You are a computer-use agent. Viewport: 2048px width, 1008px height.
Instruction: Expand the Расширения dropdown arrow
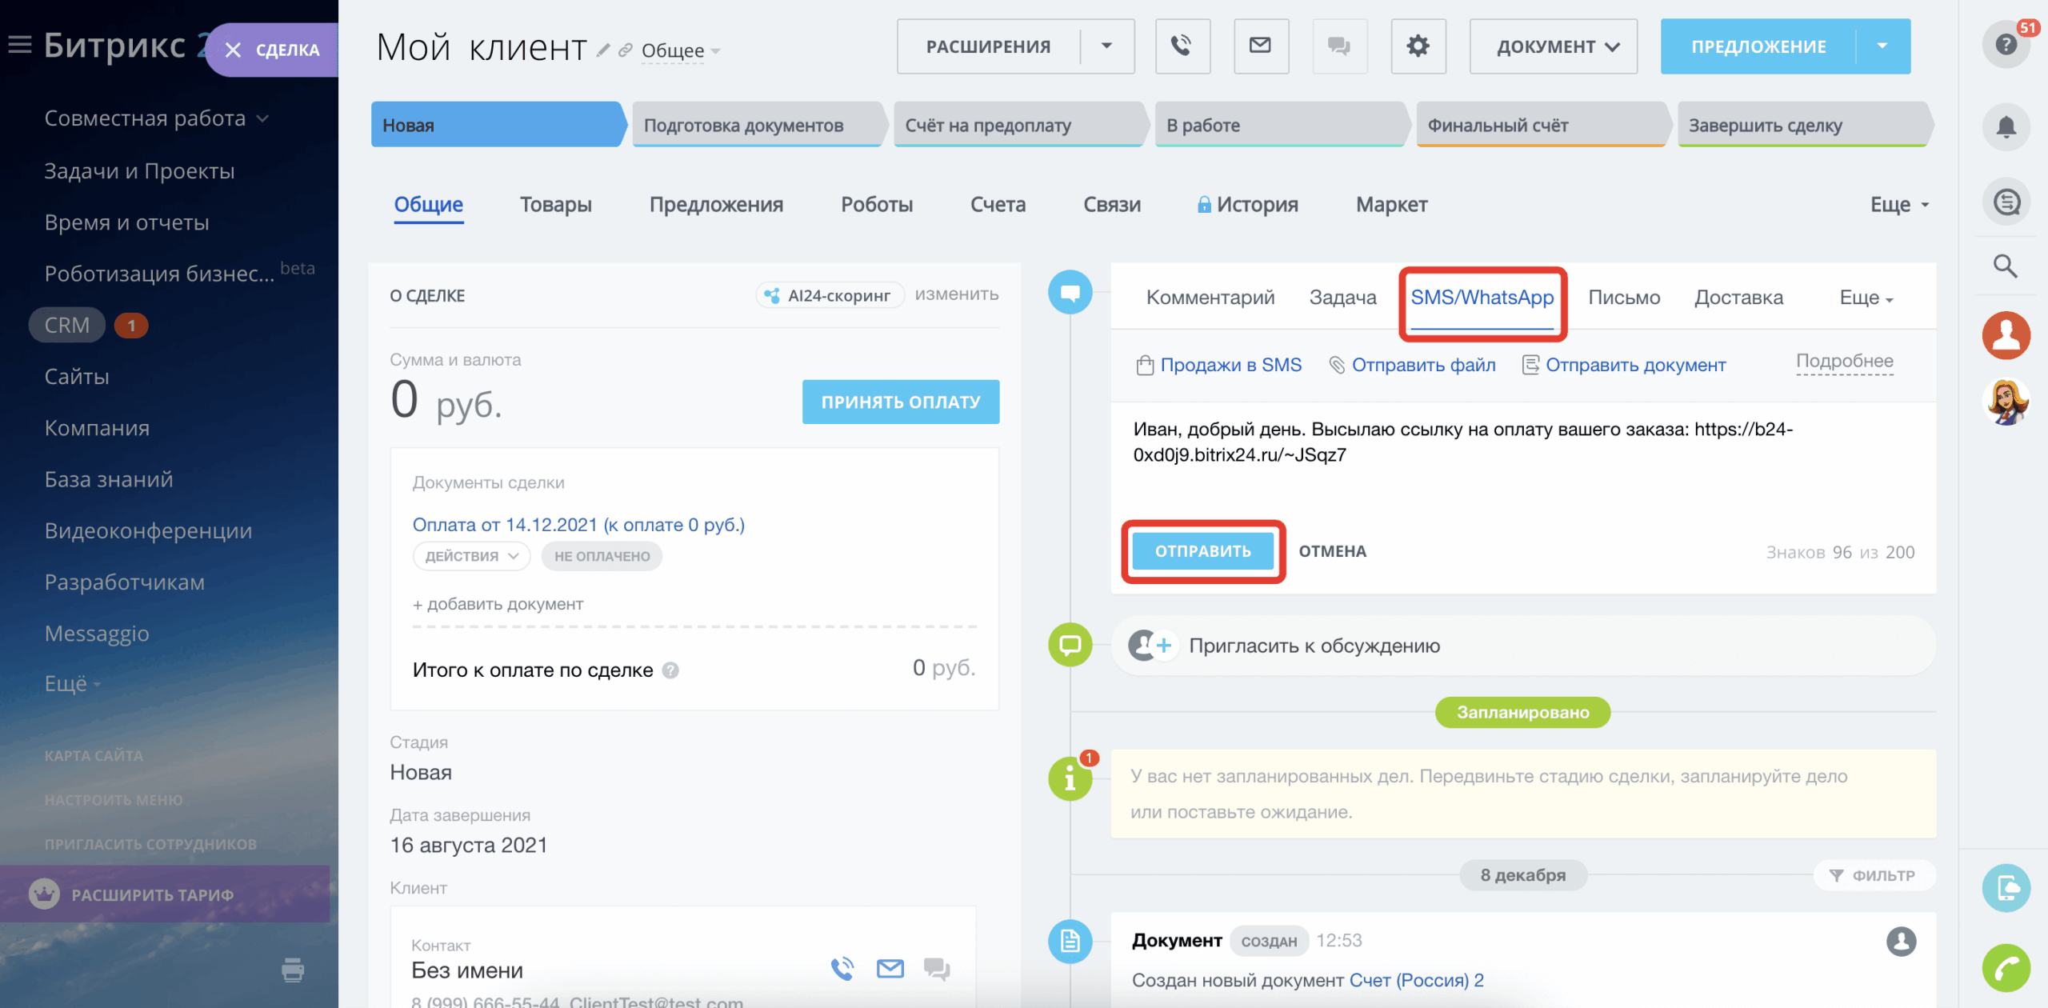point(1106,46)
